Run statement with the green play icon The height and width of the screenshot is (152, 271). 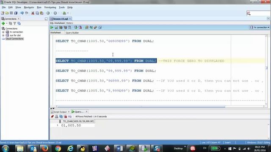click(x=52, y=27)
